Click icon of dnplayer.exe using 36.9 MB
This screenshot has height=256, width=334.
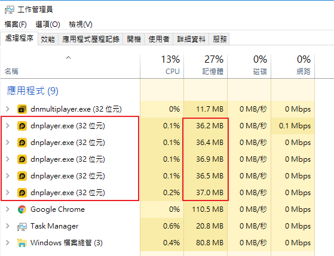22,159
